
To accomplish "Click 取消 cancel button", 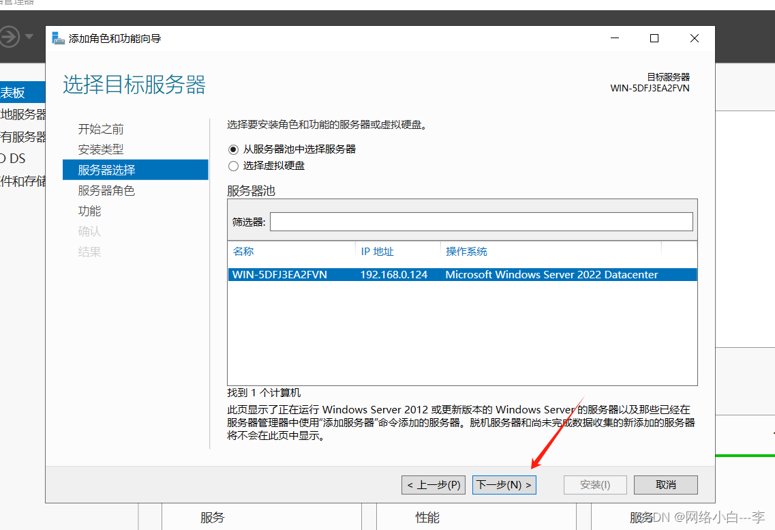I will 666,485.
